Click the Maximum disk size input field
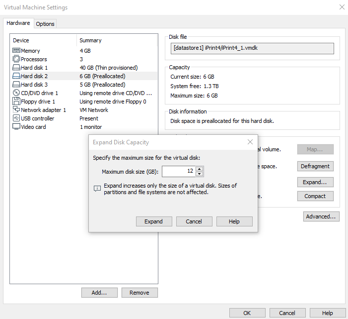 179,171
